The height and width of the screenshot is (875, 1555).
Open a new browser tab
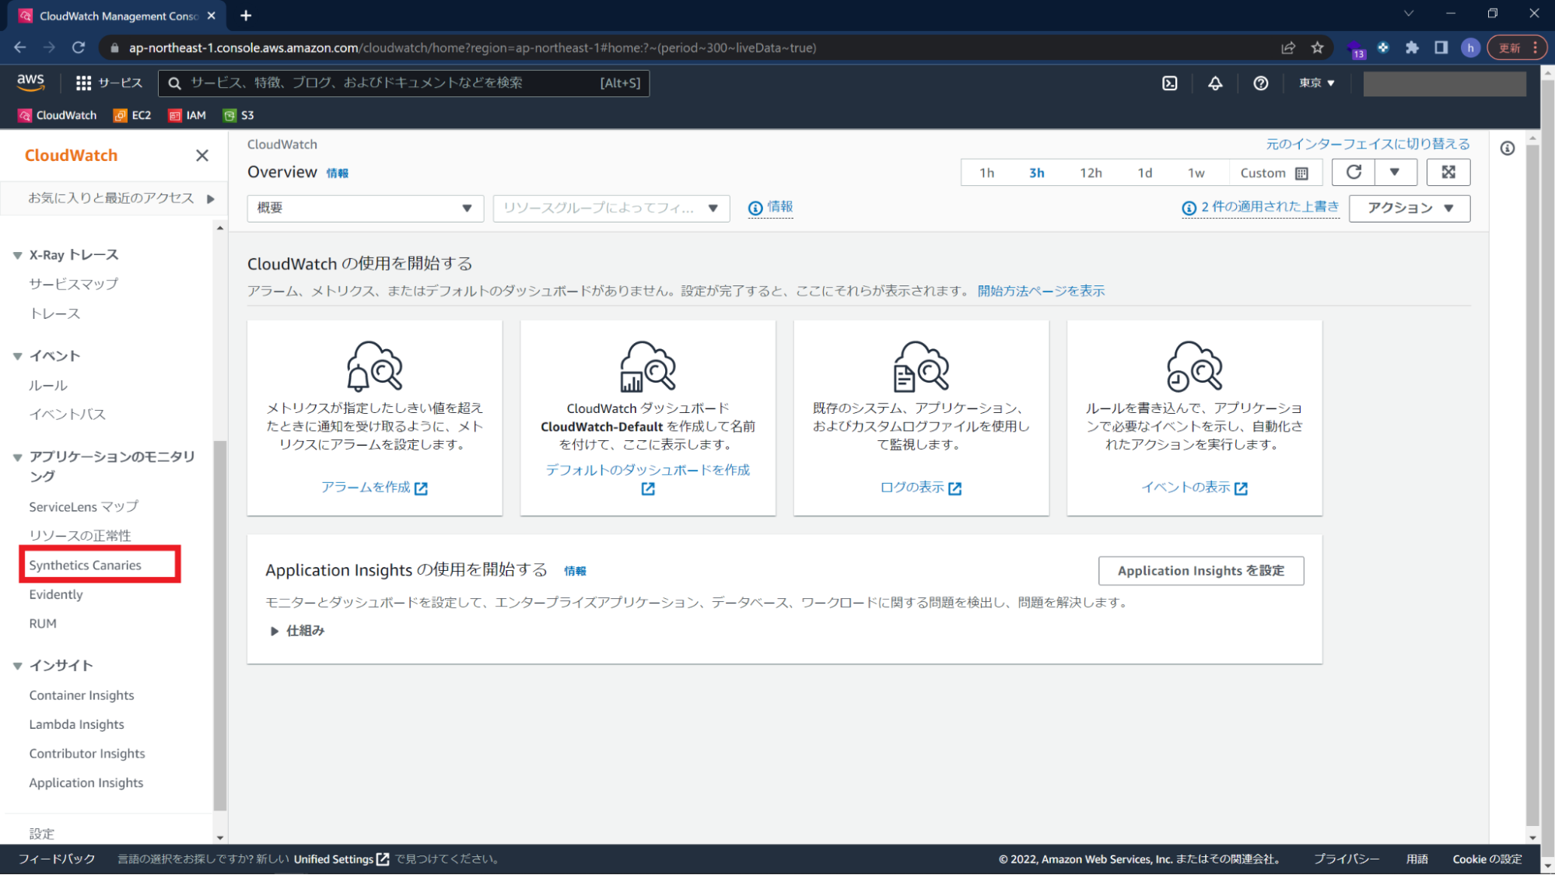coord(246,16)
